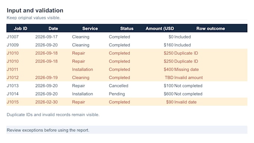
Task: Click the $0 amount cell
Action: pyautogui.click(x=171, y=37)
